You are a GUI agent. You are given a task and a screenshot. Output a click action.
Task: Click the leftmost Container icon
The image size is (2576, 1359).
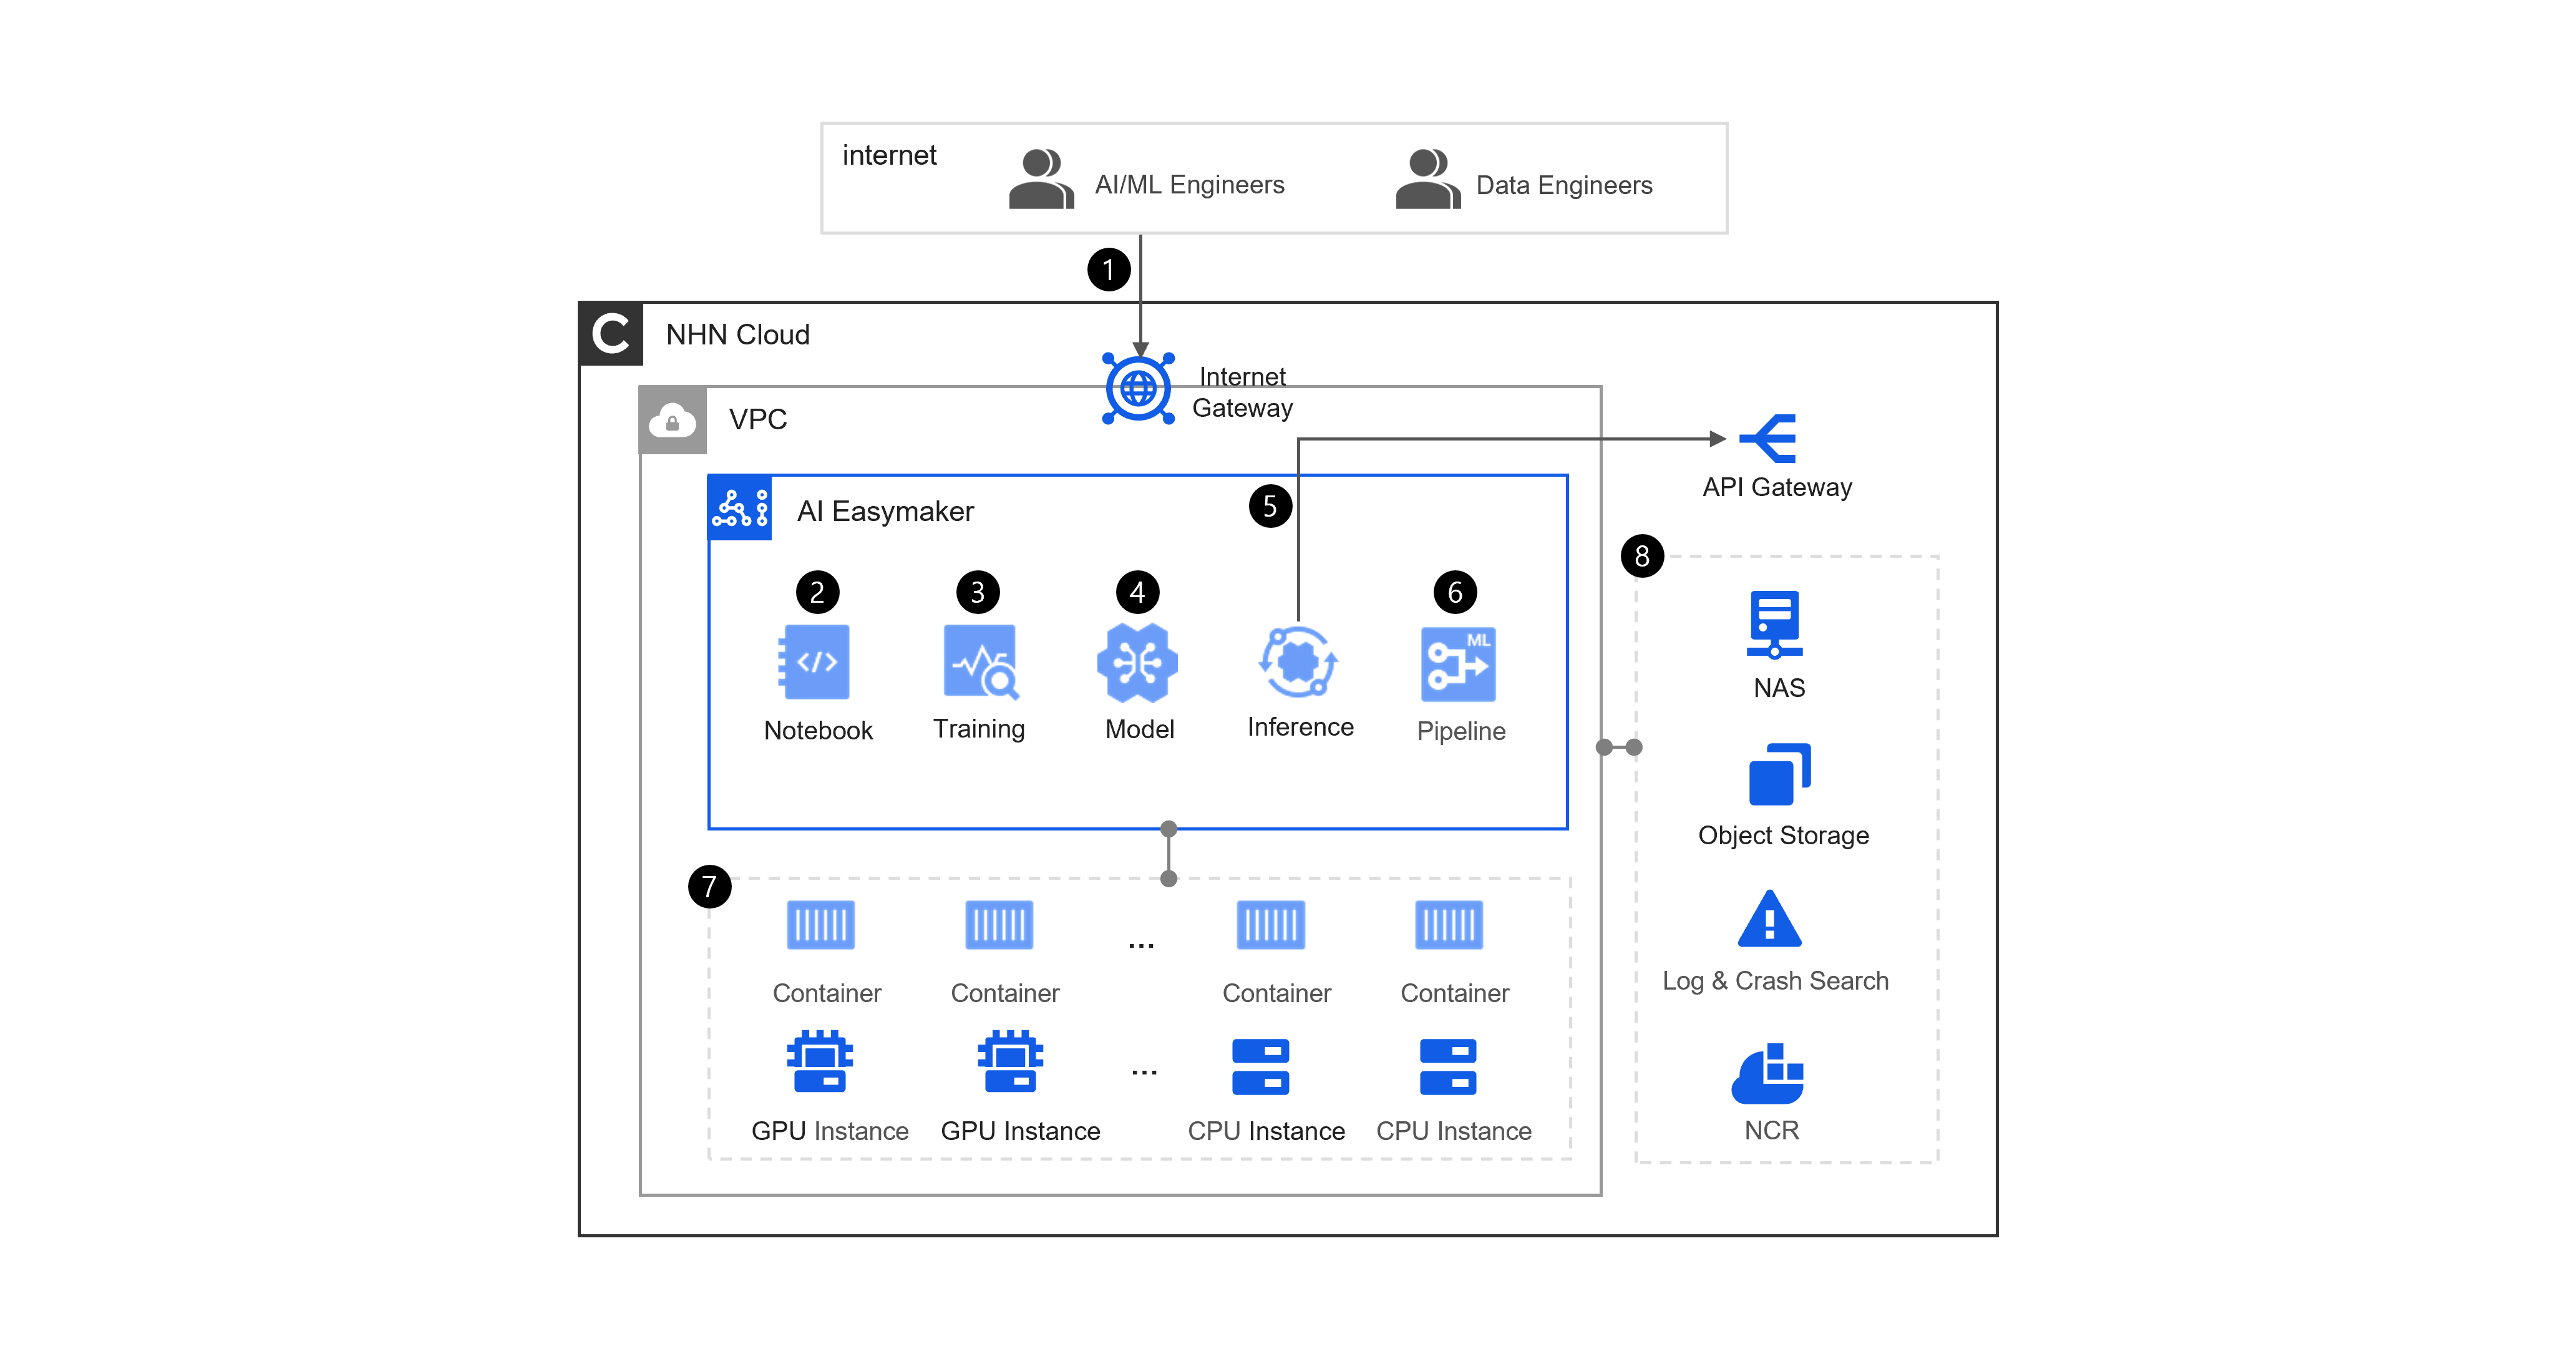[820, 925]
